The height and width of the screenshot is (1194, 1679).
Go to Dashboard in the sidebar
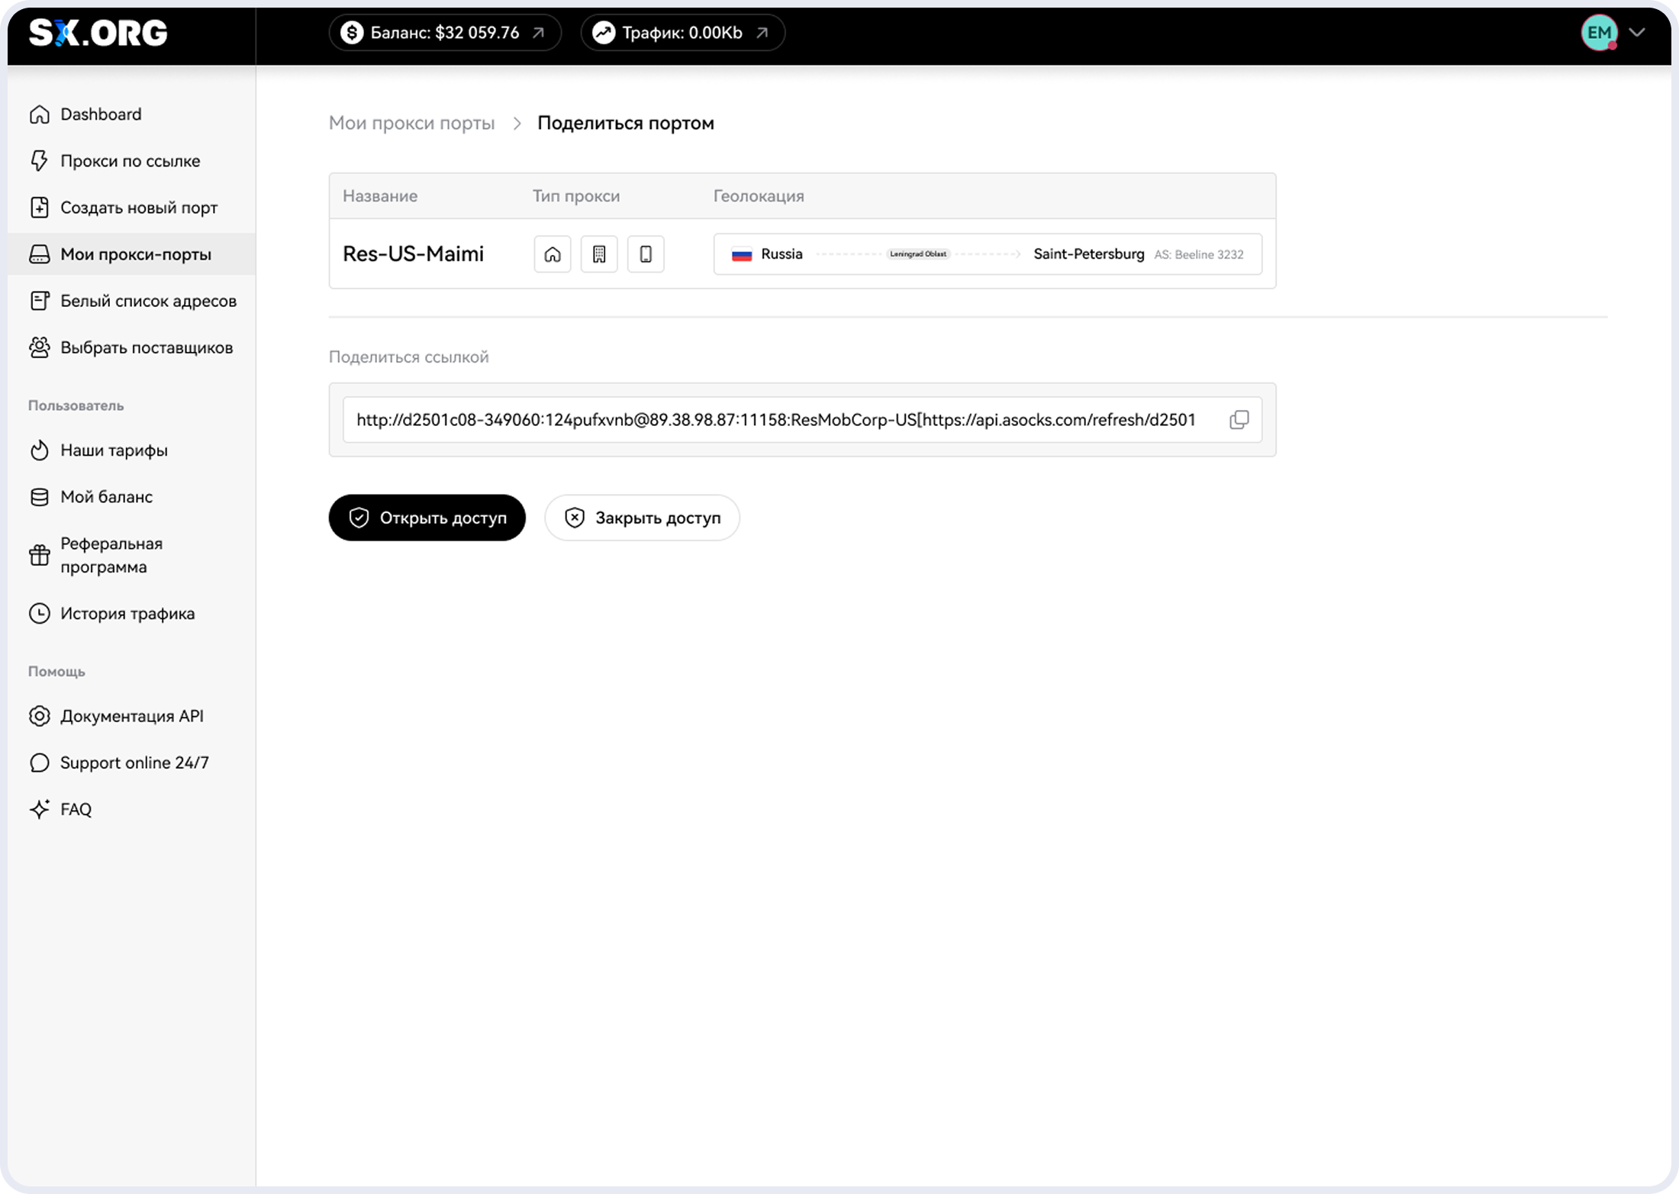coord(101,115)
